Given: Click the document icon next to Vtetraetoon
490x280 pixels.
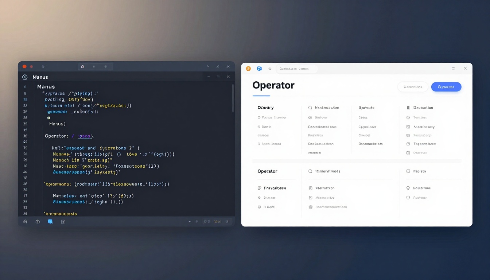Looking at the screenshot, I should pos(311,188).
